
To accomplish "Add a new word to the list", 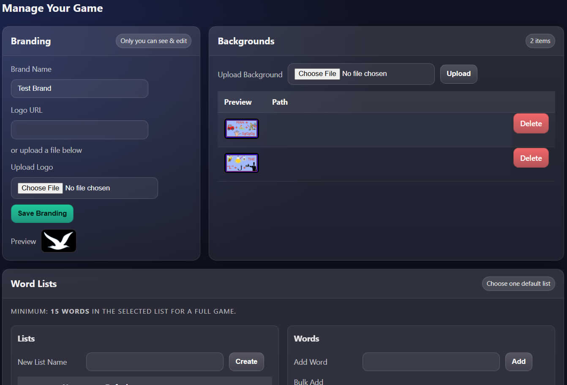I will [x=518, y=361].
